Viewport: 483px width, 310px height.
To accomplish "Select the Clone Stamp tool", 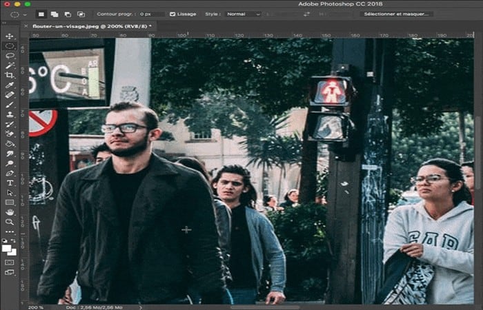I will [x=10, y=114].
